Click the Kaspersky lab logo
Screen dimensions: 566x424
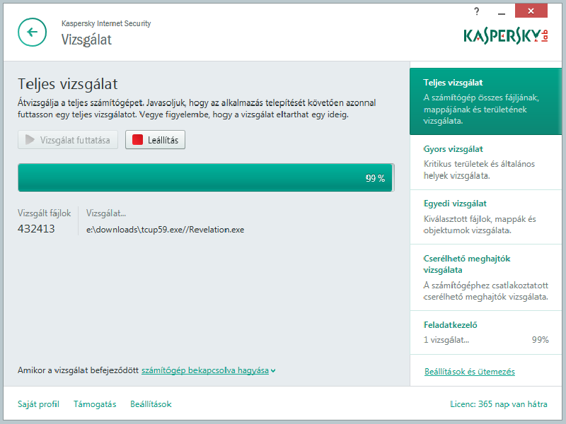[506, 36]
